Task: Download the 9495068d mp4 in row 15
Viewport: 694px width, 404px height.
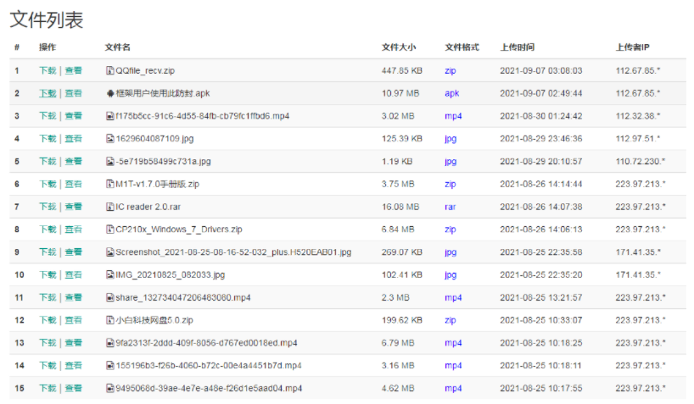Action: point(48,388)
